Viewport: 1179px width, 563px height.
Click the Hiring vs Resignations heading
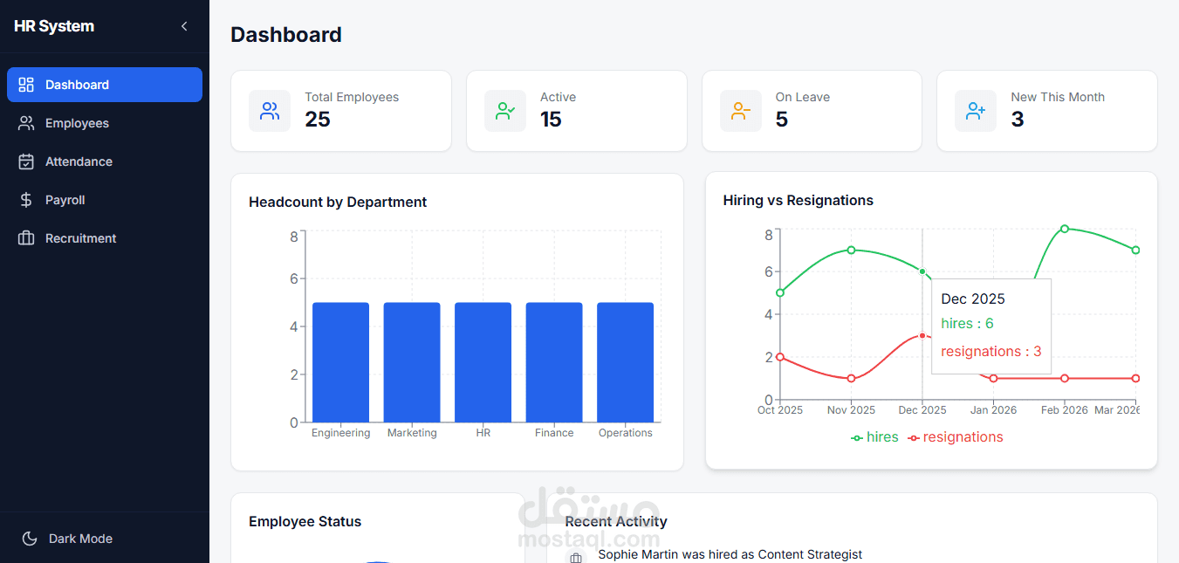coord(799,200)
